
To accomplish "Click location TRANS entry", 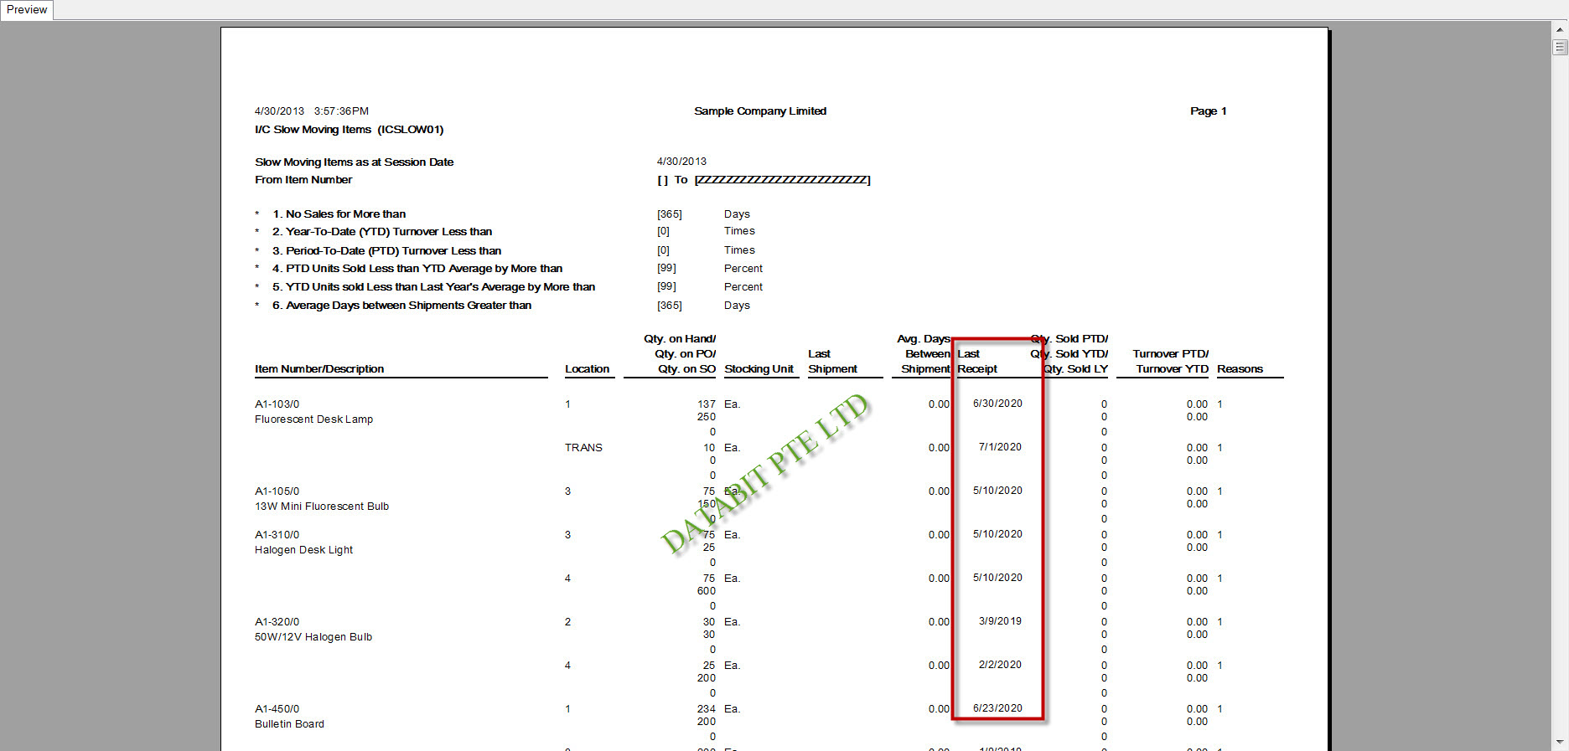I will click(x=583, y=448).
